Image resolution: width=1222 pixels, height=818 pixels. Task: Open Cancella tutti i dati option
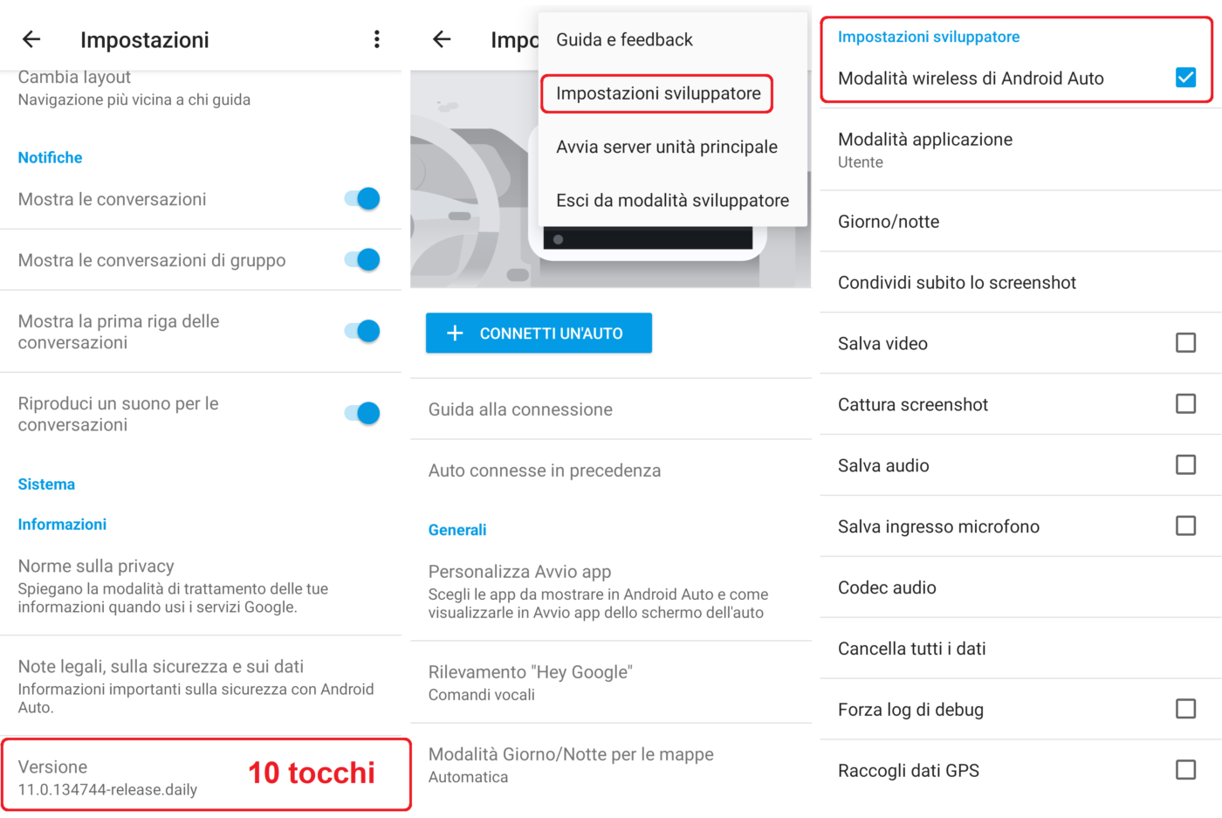click(911, 649)
